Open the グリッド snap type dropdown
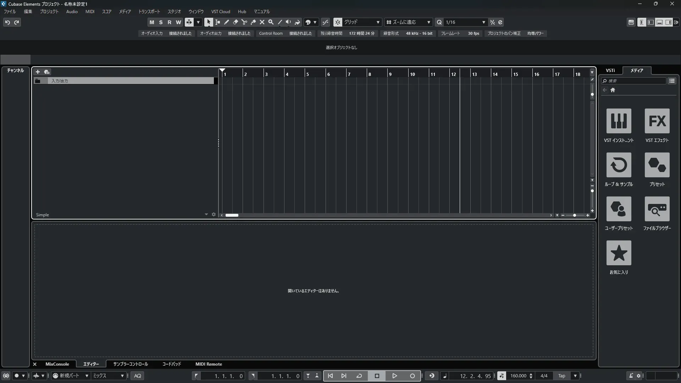The width and height of the screenshot is (681, 383). [362, 22]
